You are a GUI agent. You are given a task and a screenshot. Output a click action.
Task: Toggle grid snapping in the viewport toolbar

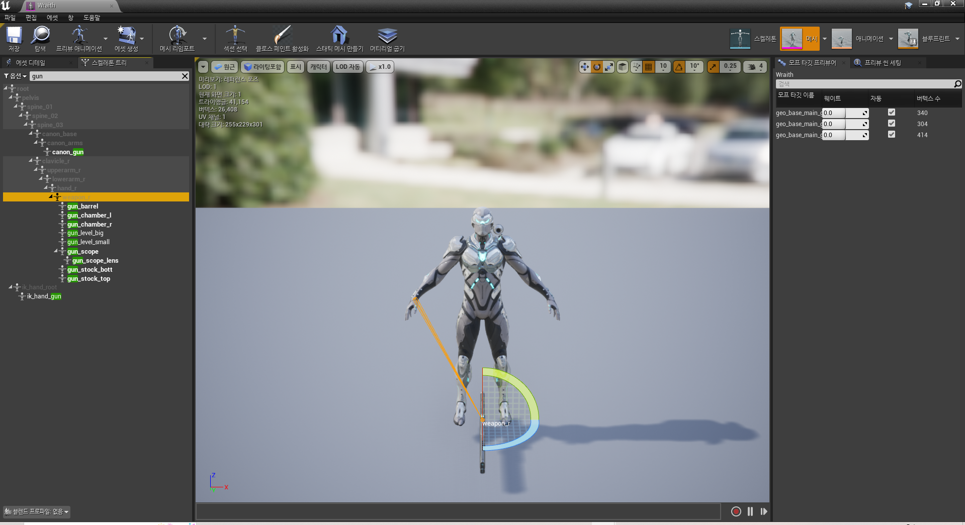[649, 67]
